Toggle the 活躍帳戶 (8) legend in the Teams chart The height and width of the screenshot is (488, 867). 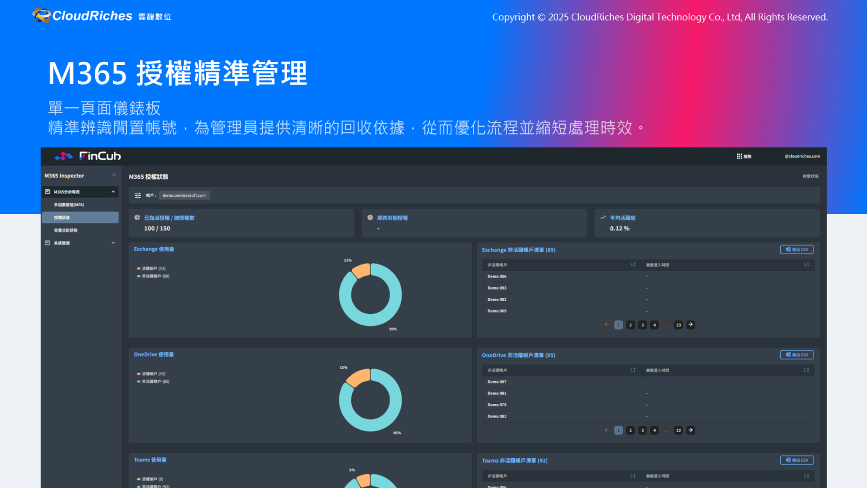click(150, 479)
